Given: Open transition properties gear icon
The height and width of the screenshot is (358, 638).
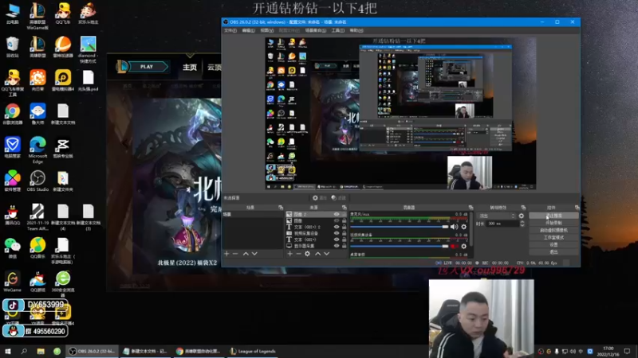Looking at the screenshot, I should tap(522, 216).
